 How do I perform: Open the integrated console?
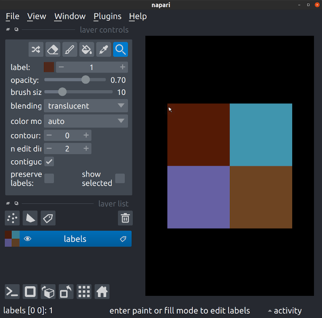(x=12, y=291)
